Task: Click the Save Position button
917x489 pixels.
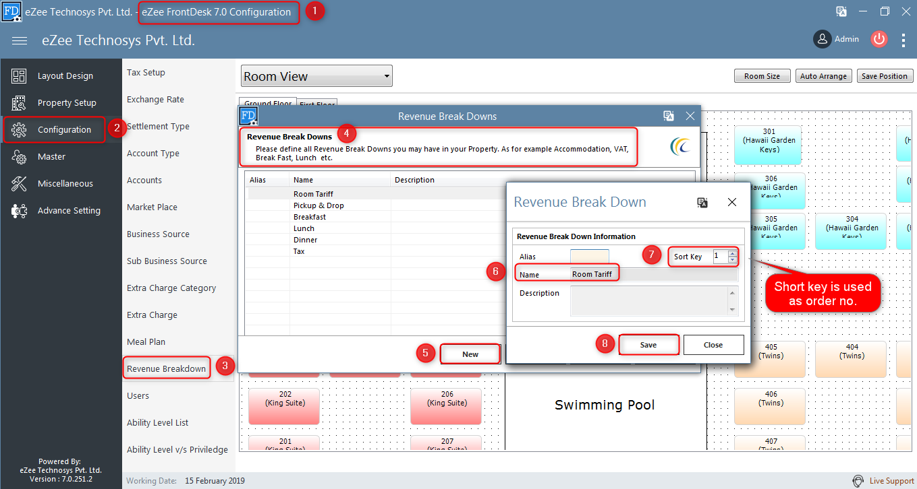Action: [x=885, y=76]
